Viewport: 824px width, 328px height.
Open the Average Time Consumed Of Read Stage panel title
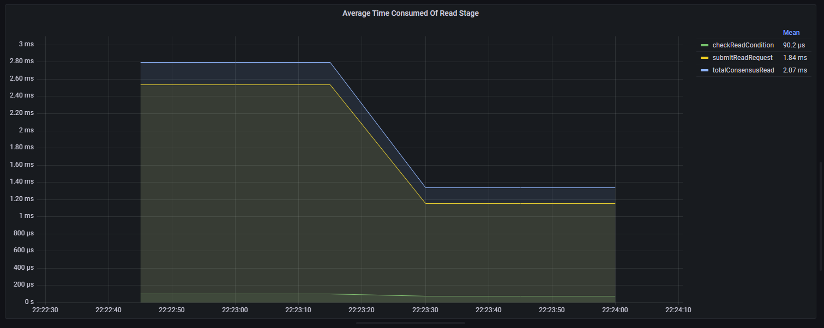pos(410,13)
